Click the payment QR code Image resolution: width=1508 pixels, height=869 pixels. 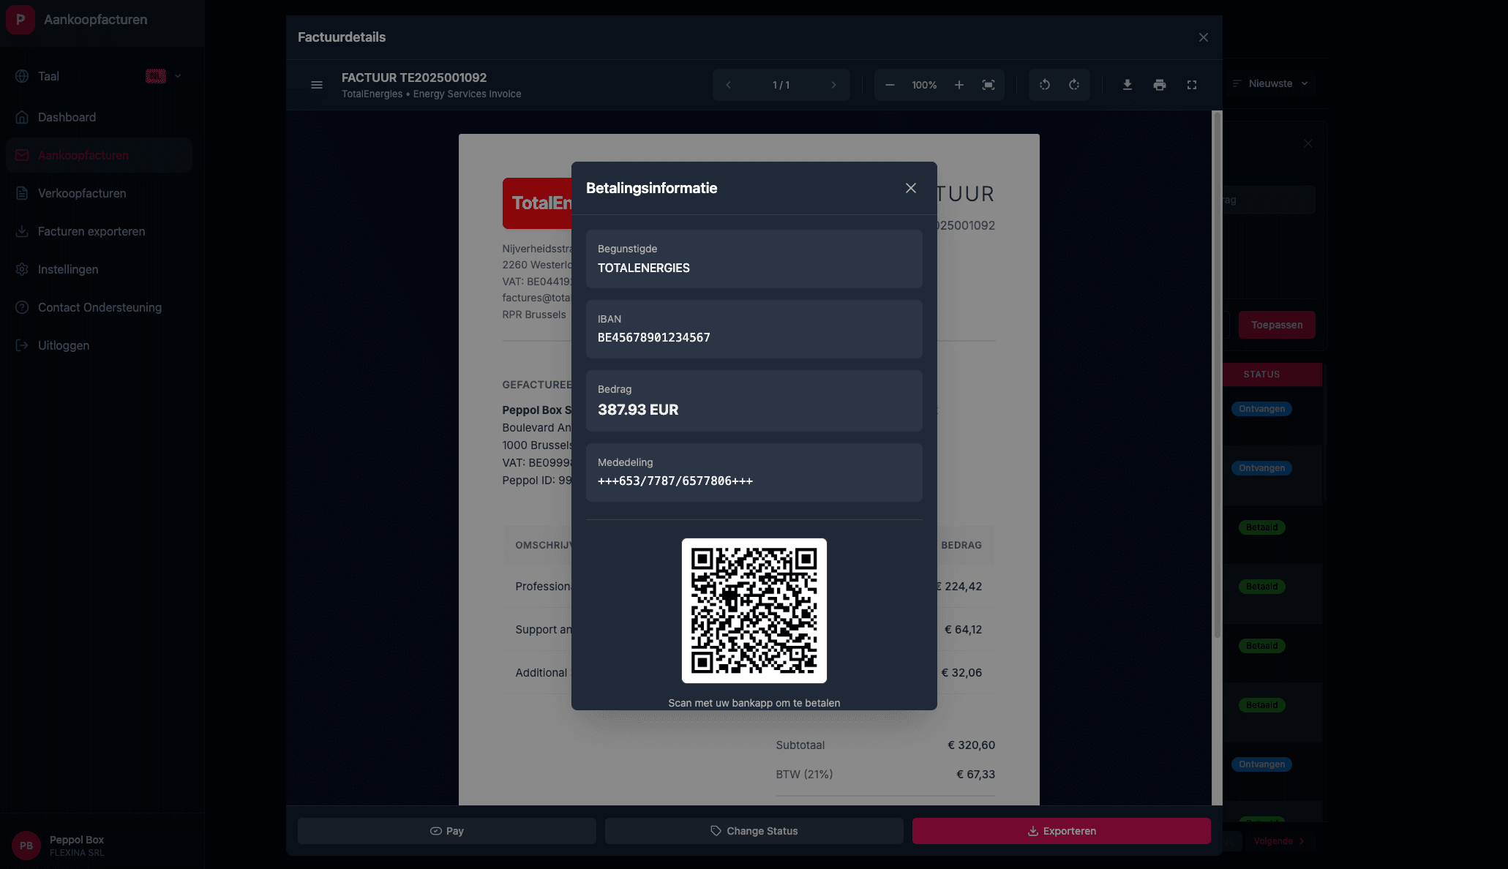754,611
